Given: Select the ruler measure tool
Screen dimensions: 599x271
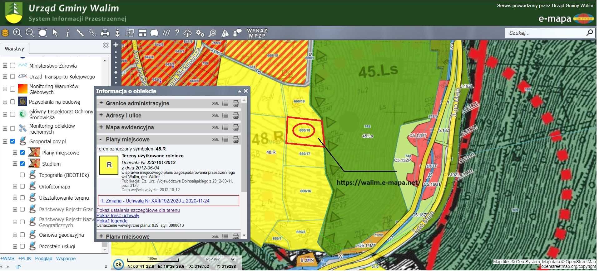Looking at the screenshot, I should coord(80,33).
